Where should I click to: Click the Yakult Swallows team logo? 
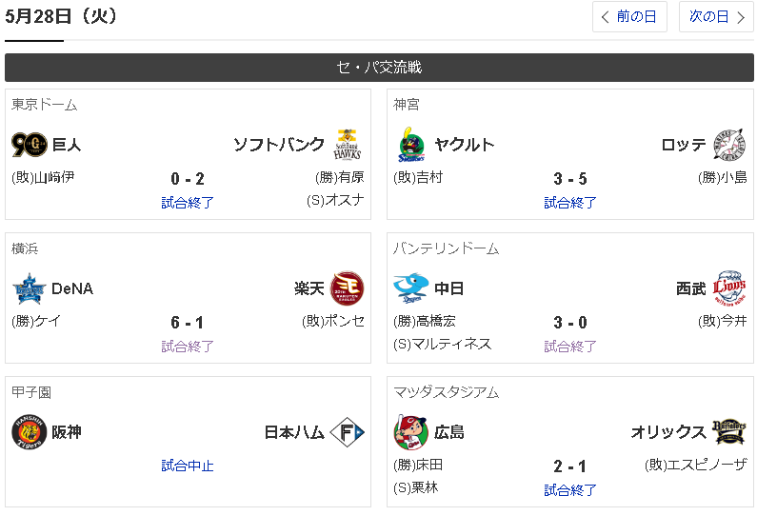tap(411, 145)
